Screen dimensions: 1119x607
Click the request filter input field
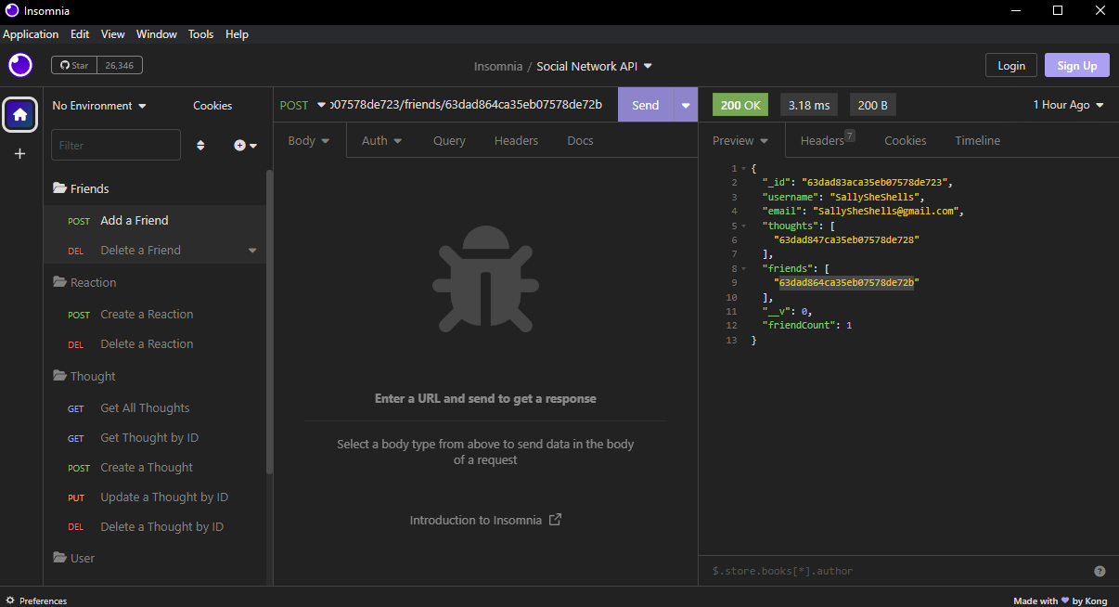(x=116, y=145)
